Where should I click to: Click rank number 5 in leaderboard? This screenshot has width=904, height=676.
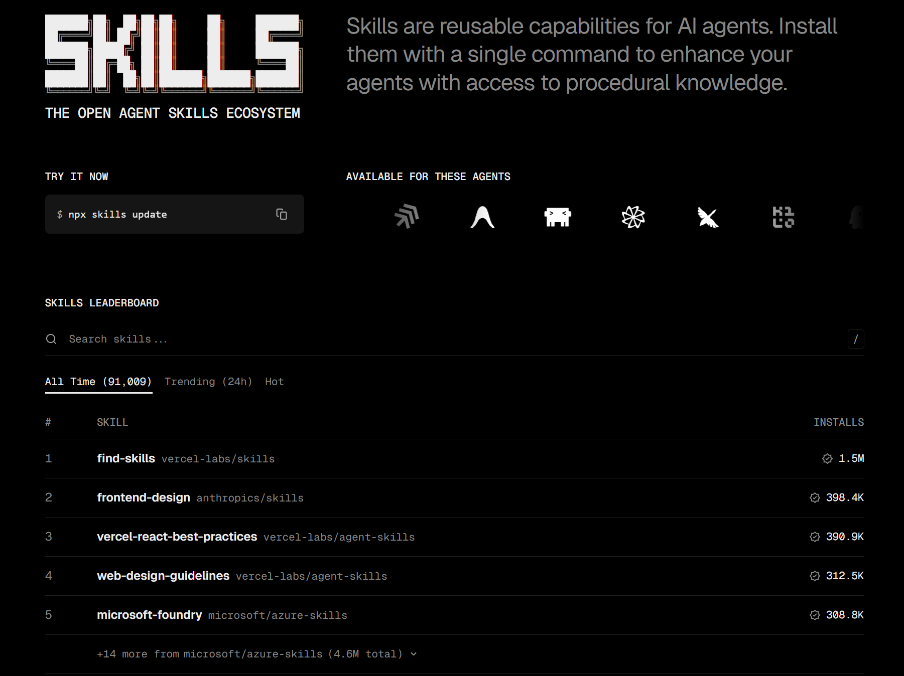pos(48,615)
